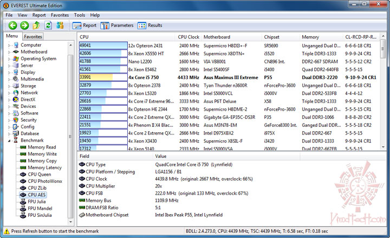
Task: Open Parameters from the toolbar
Action: click(x=117, y=25)
